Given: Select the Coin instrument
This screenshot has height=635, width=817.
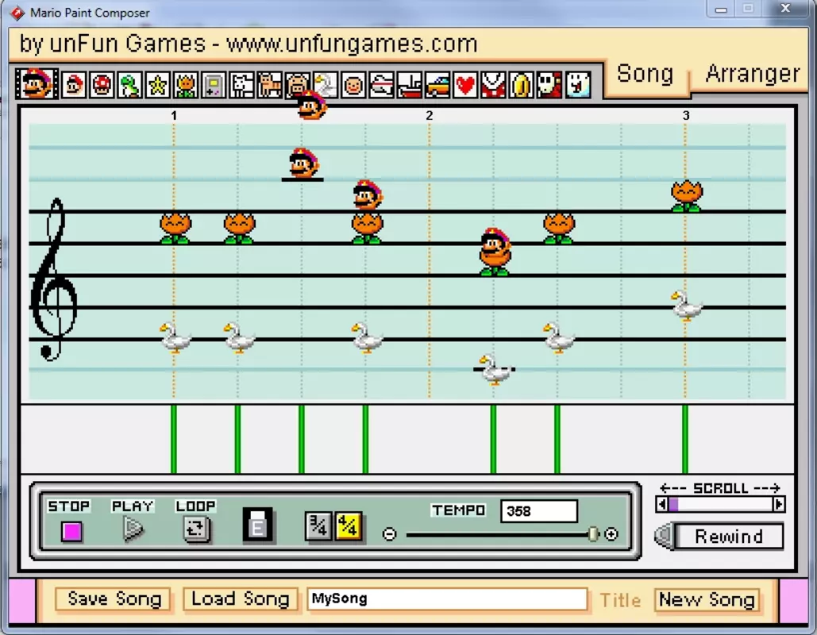Looking at the screenshot, I should coord(522,85).
